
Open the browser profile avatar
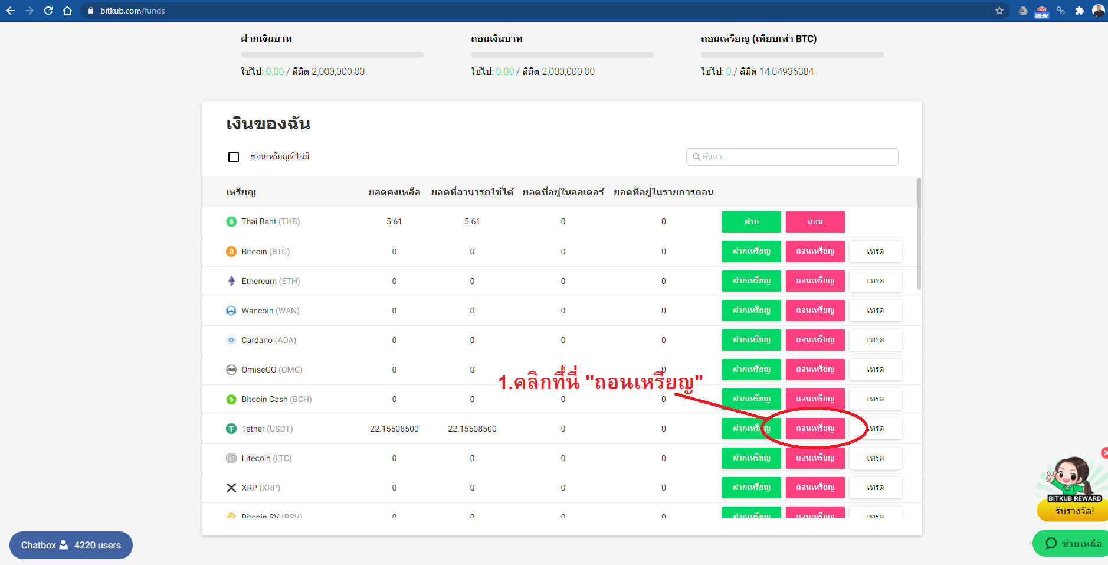pyautogui.click(x=1099, y=11)
